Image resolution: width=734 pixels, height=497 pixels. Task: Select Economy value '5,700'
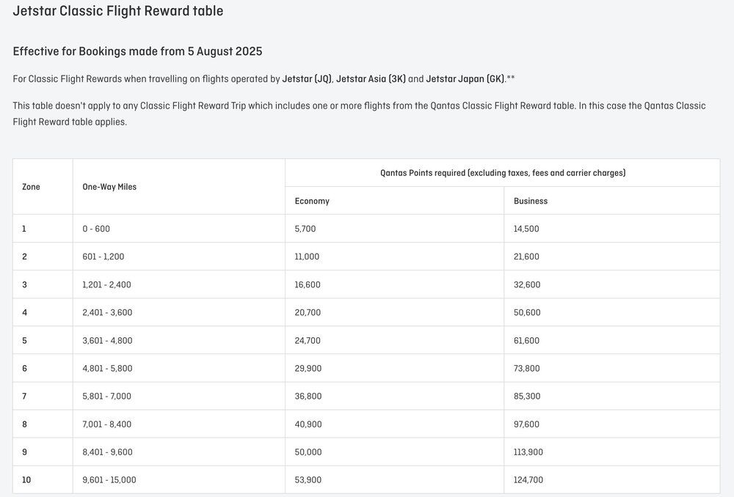tap(305, 229)
